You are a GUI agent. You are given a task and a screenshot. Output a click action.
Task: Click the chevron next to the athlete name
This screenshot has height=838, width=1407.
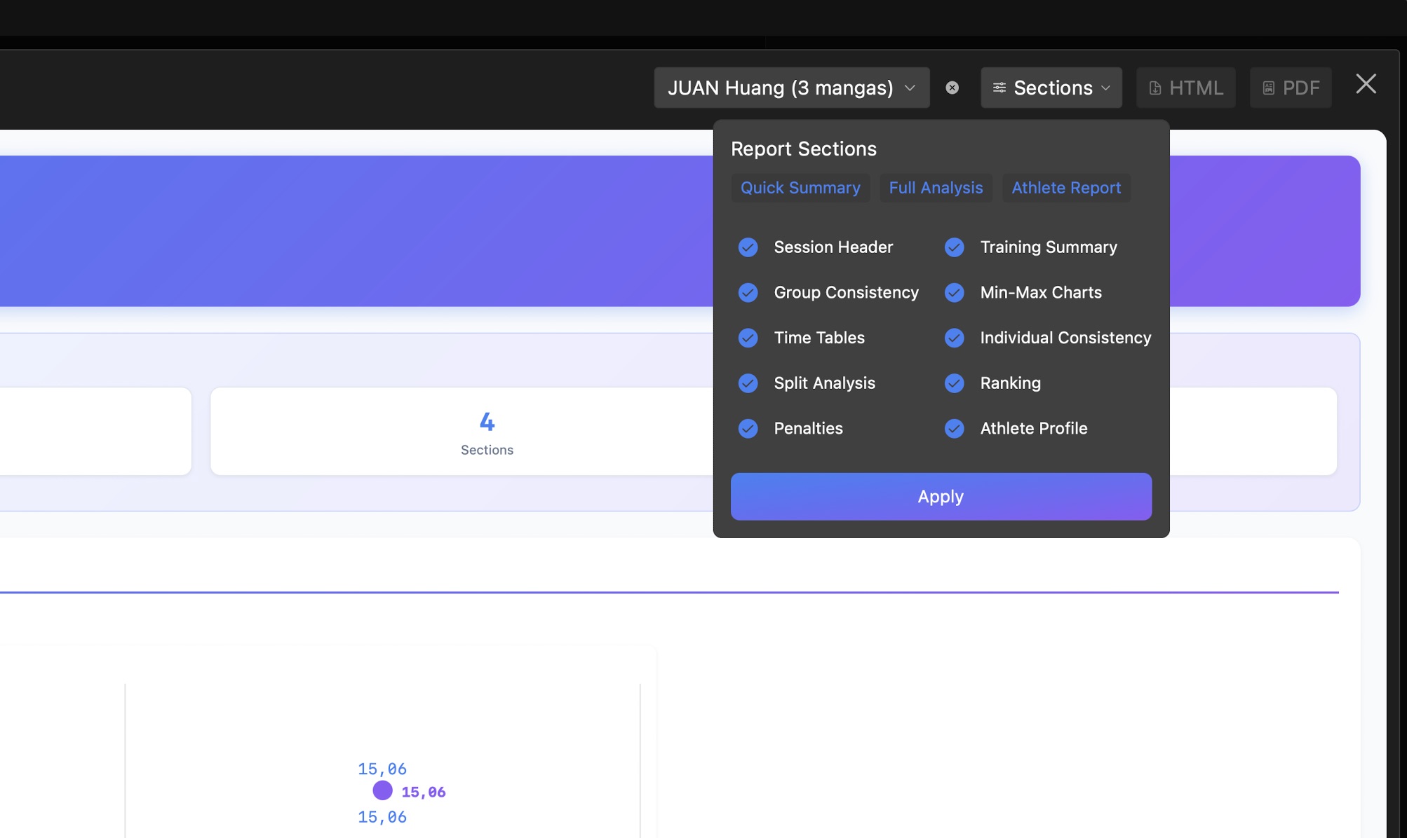(910, 88)
